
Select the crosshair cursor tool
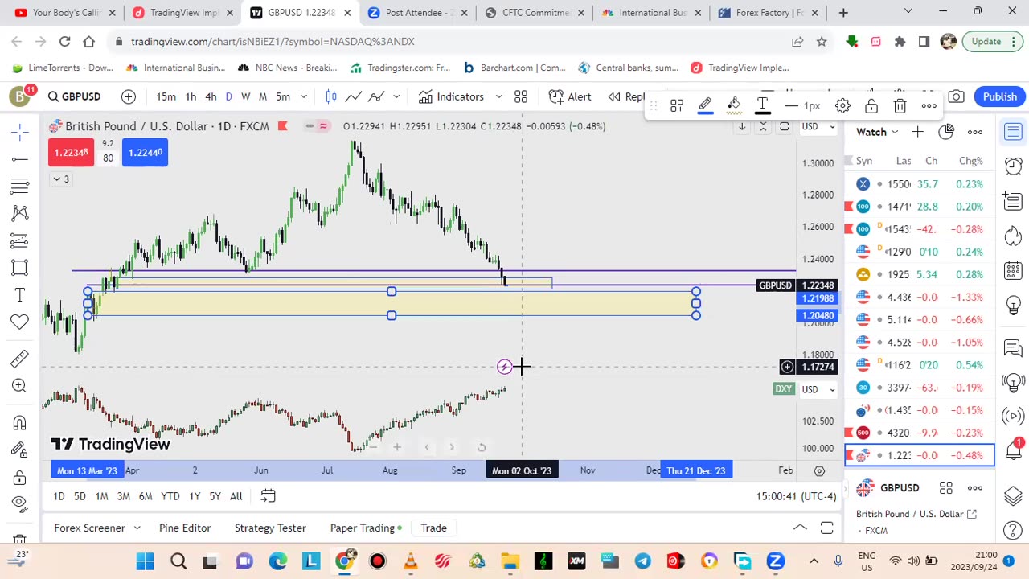[20, 131]
